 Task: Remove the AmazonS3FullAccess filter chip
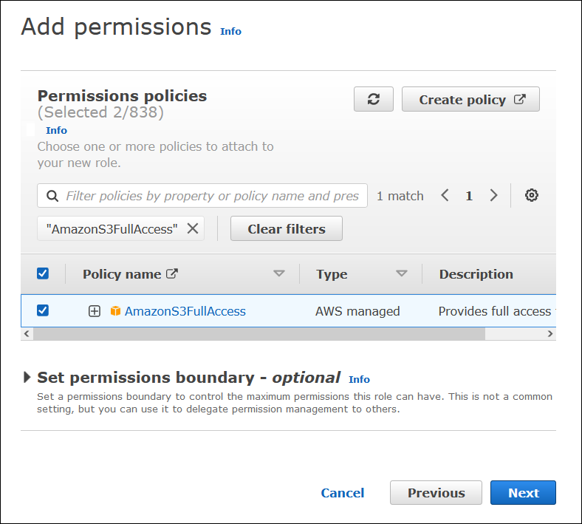[x=193, y=229]
